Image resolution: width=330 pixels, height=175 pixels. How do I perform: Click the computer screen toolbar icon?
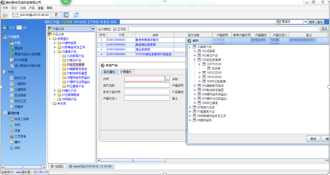(66, 15)
